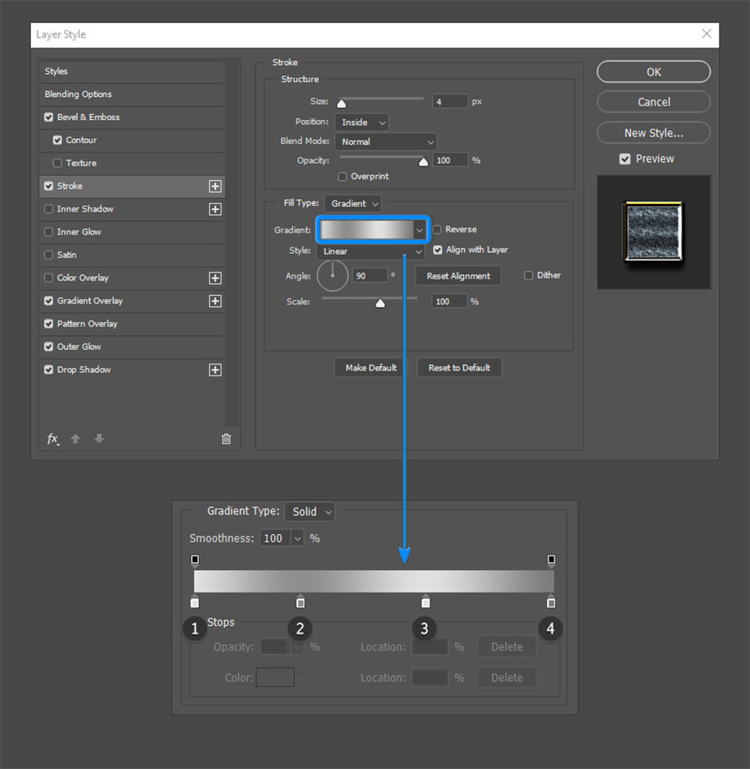Click the Angle dial control
Screen dimensions: 750x769
333,276
